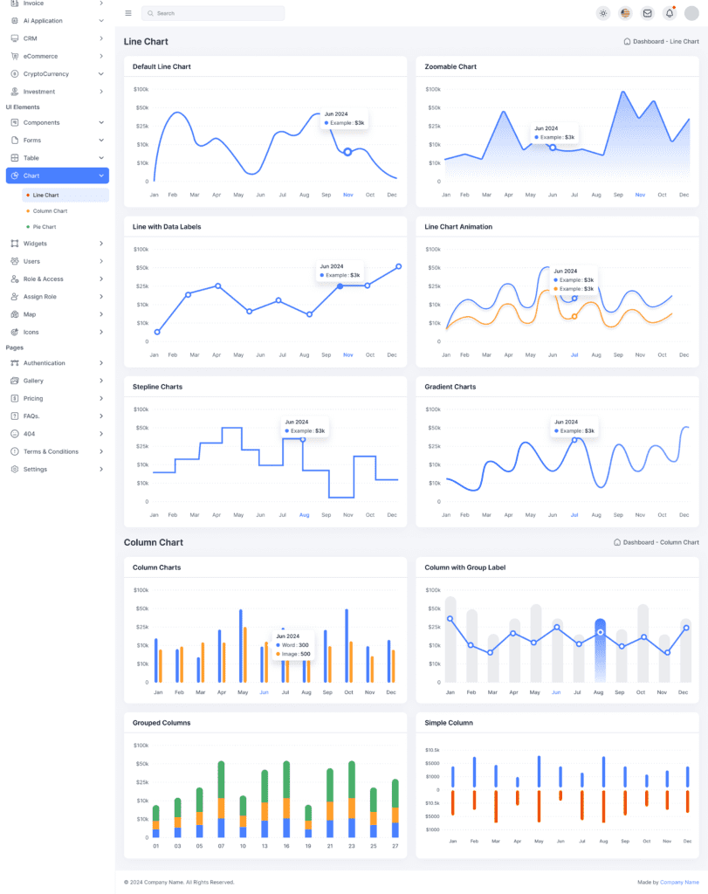Open the mail messages icon
This screenshot has width=708, height=894.
[x=647, y=13]
